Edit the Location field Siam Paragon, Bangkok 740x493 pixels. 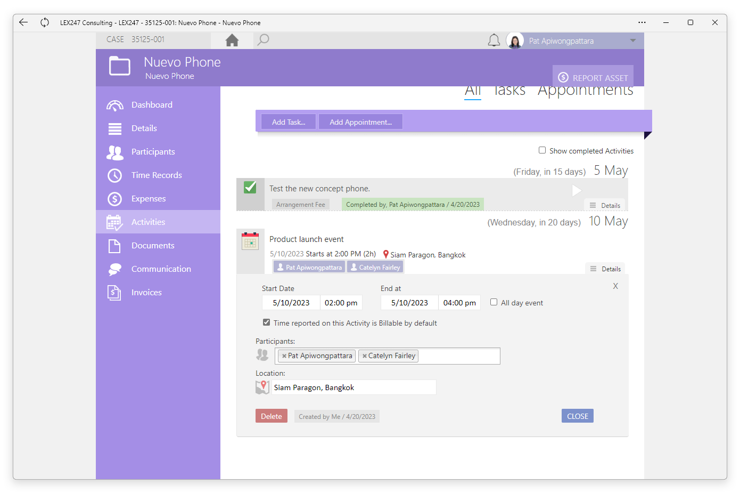tap(353, 387)
